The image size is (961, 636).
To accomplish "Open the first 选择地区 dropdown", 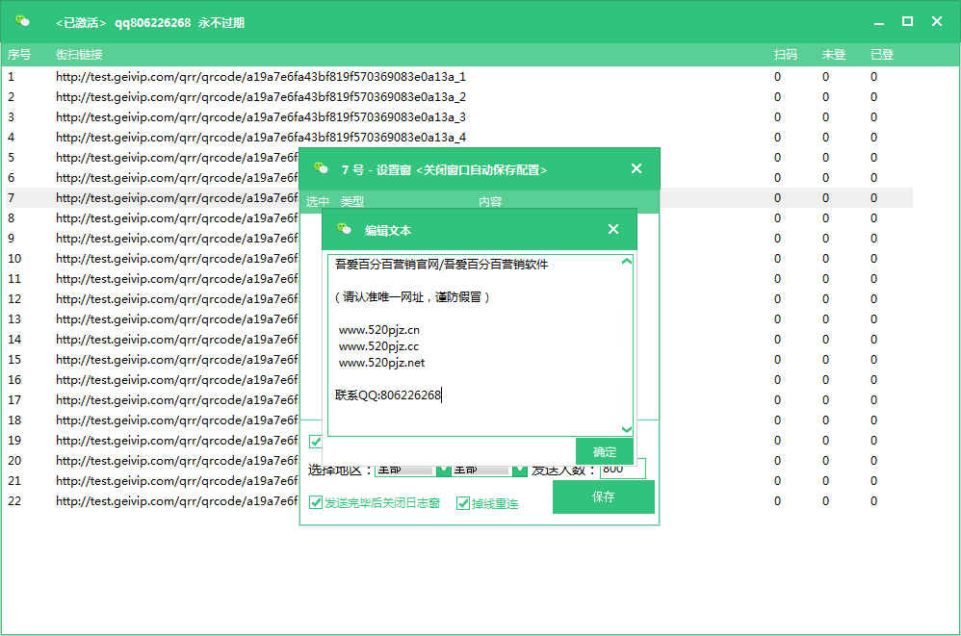I will point(444,471).
